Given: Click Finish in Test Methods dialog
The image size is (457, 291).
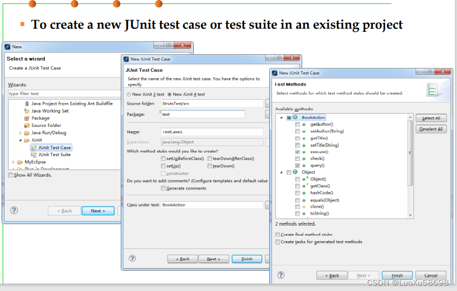Looking at the screenshot, I should [397, 275].
